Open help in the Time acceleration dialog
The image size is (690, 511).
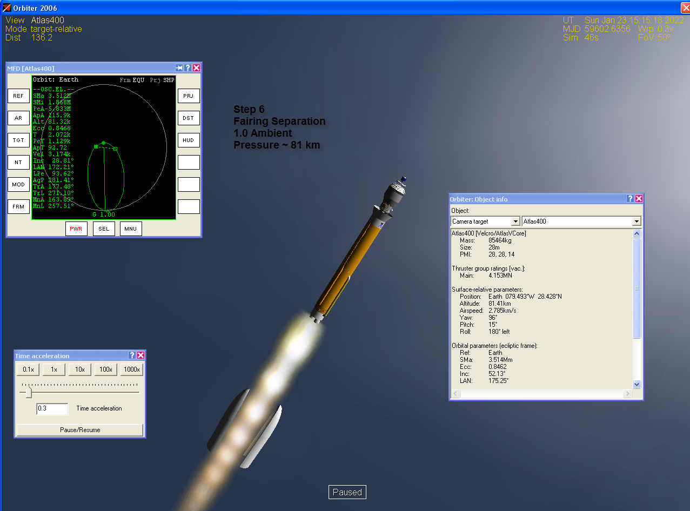[132, 355]
